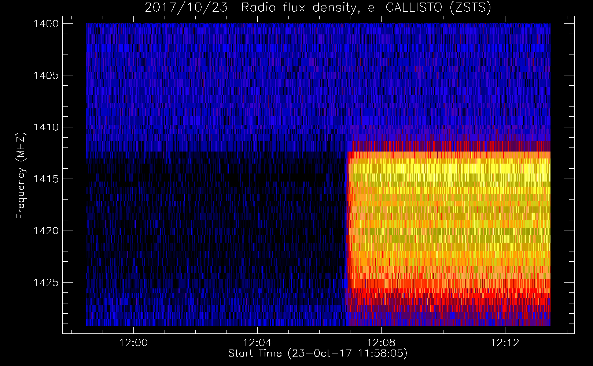The image size is (593, 366).
Task: Click the 'Start Time (23-Oct-17 11:58:05)' label
Action: click(318, 354)
